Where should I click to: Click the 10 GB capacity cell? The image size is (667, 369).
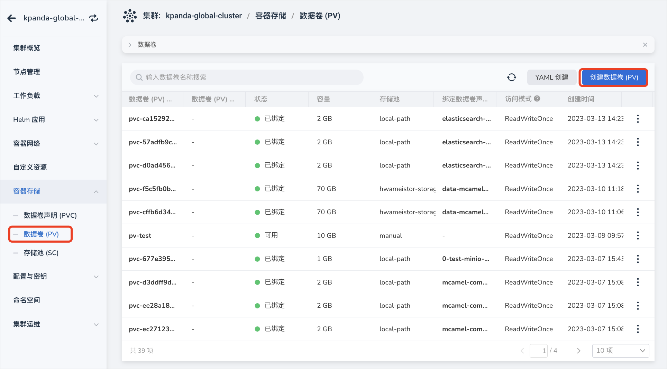[x=326, y=235]
